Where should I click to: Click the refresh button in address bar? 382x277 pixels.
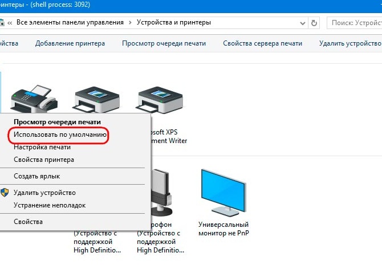click(314, 23)
